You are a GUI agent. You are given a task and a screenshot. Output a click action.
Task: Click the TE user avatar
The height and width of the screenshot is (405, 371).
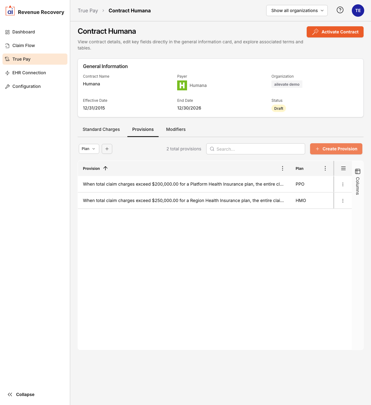click(358, 10)
